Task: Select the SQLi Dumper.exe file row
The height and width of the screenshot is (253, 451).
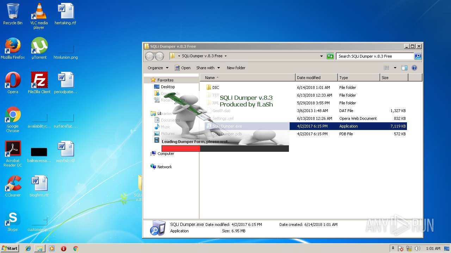Action: click(305, 126)
